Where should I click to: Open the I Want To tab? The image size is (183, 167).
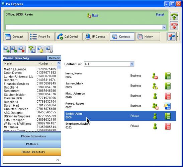pos(41,37)
